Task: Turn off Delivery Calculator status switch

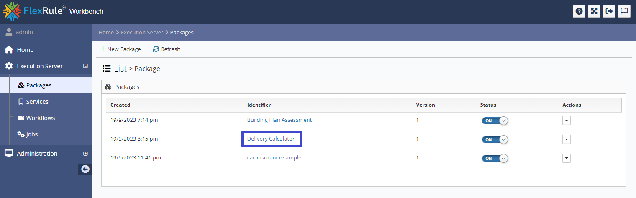Action: (495, 139)
